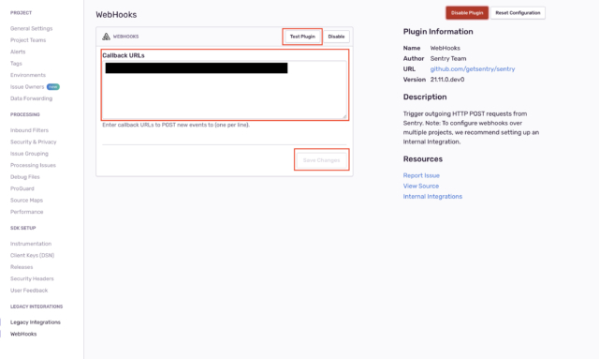Open the github.com/getsentry/sentry link

click(473, 68)
